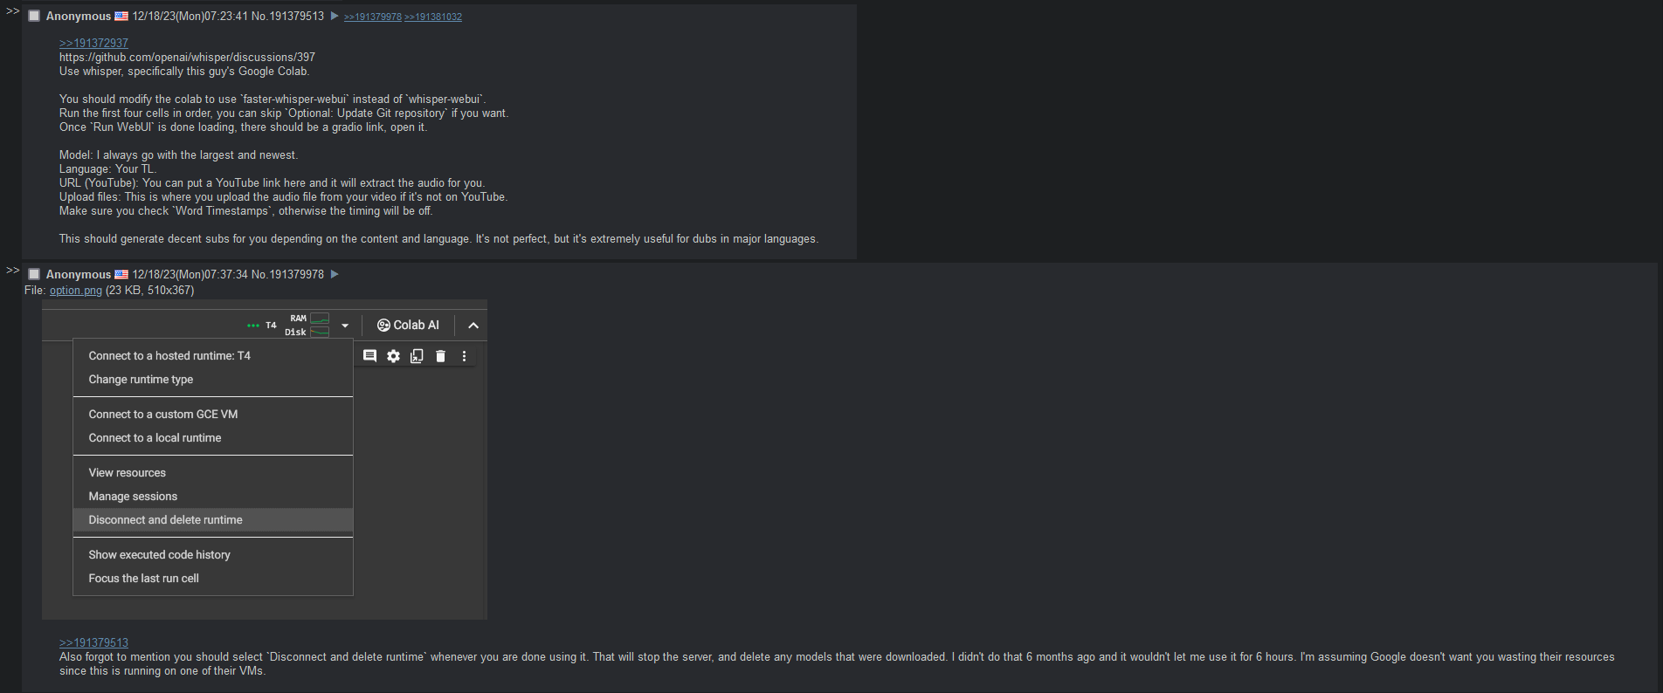This screenshot has width=1663, height=693.
Task: Click the flag icon on post No.191379513
Action: coord(121,17)
